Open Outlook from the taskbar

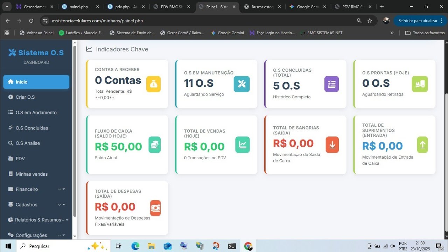click(168, 246)
